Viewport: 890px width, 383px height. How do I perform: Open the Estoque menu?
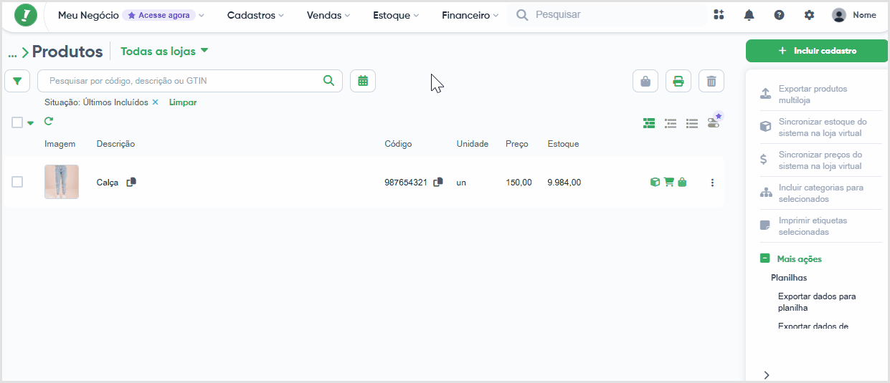396,15
